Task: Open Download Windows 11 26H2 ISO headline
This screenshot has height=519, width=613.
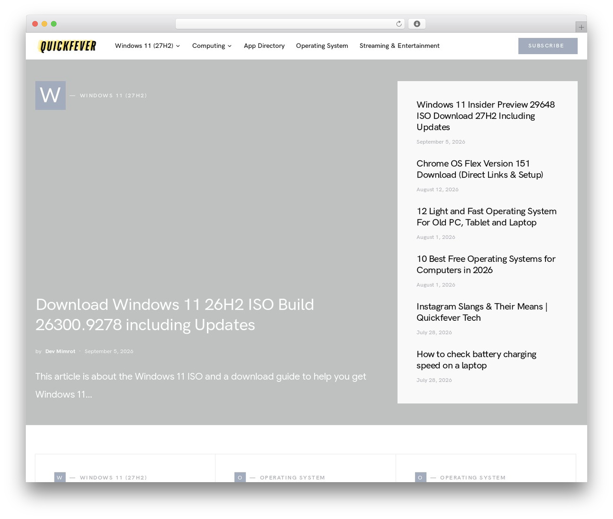Action: (x=175, y=315)
